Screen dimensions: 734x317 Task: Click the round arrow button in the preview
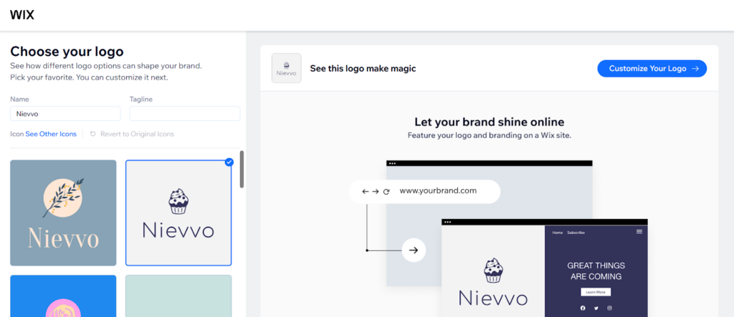pyautogui.click(x=413, y=250)
